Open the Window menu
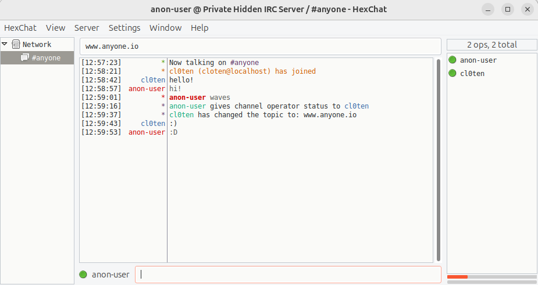The width and height of the screenshot is (538, 285). tap(165, 28)
